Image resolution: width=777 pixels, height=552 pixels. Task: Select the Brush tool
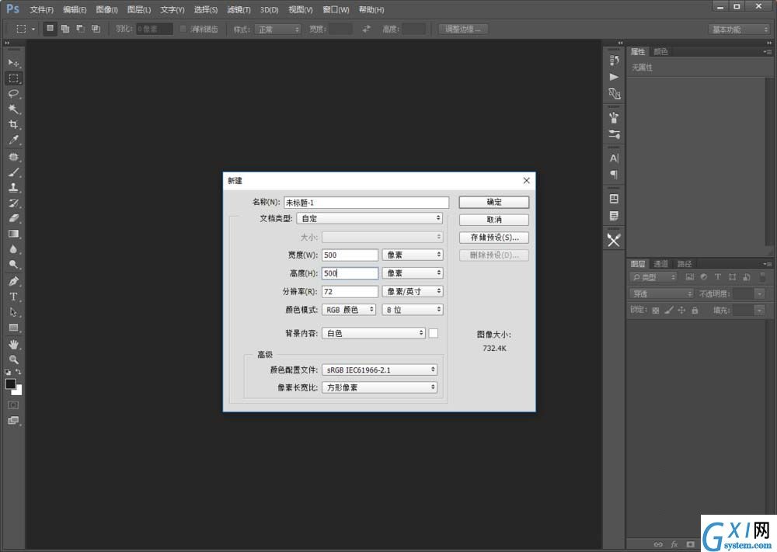coord(13,172)
